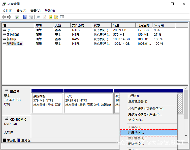Click the 159 MB free space cell
Image resolution: width=190 pixels, height=150 pixels.
pos(143,34)
